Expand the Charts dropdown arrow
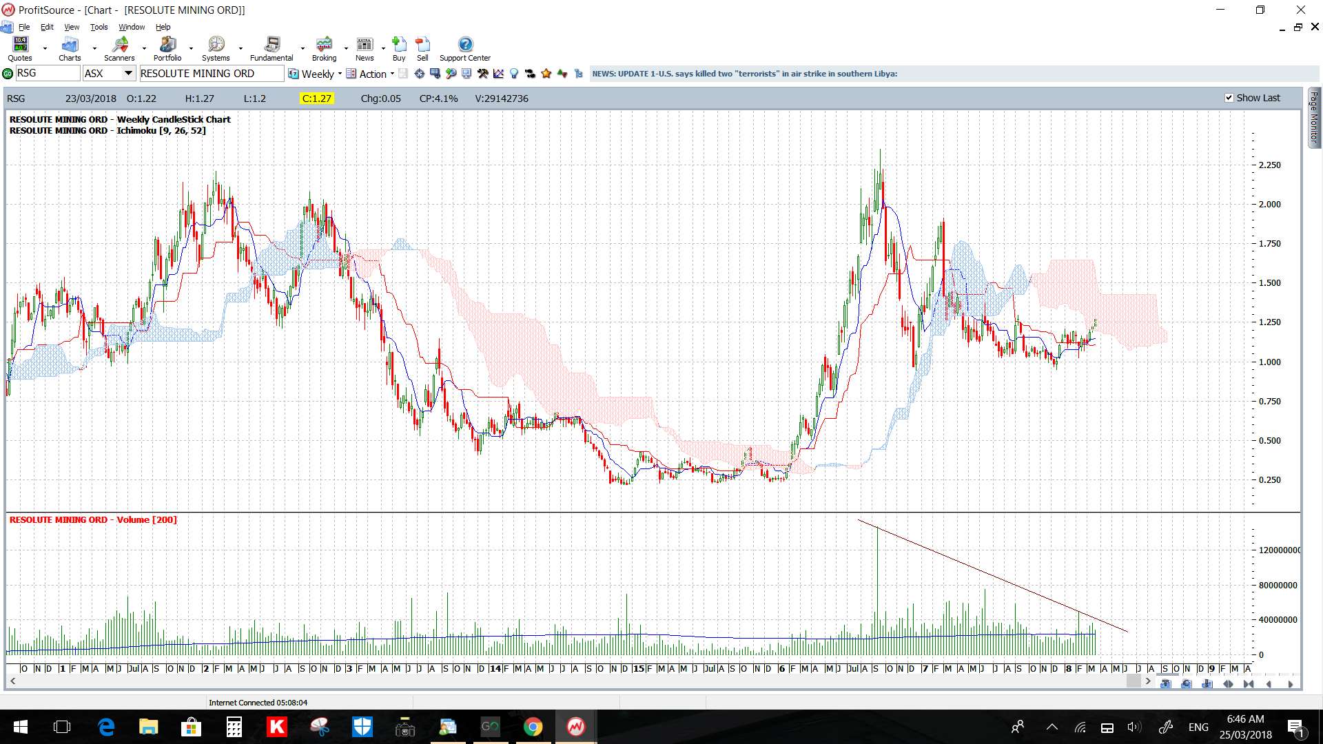This screenshot has height=744, width=1323. pyautogui.click(x=94, y=49)
